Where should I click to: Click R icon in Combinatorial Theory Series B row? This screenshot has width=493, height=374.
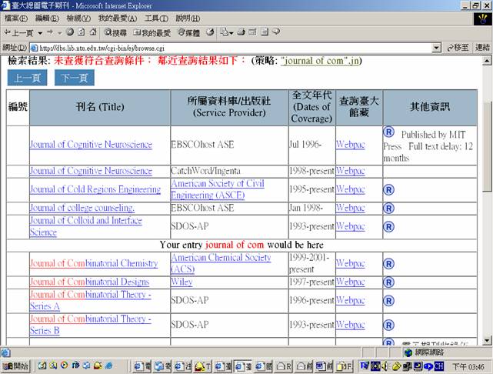pyautogui.click(x=388, y=326)
